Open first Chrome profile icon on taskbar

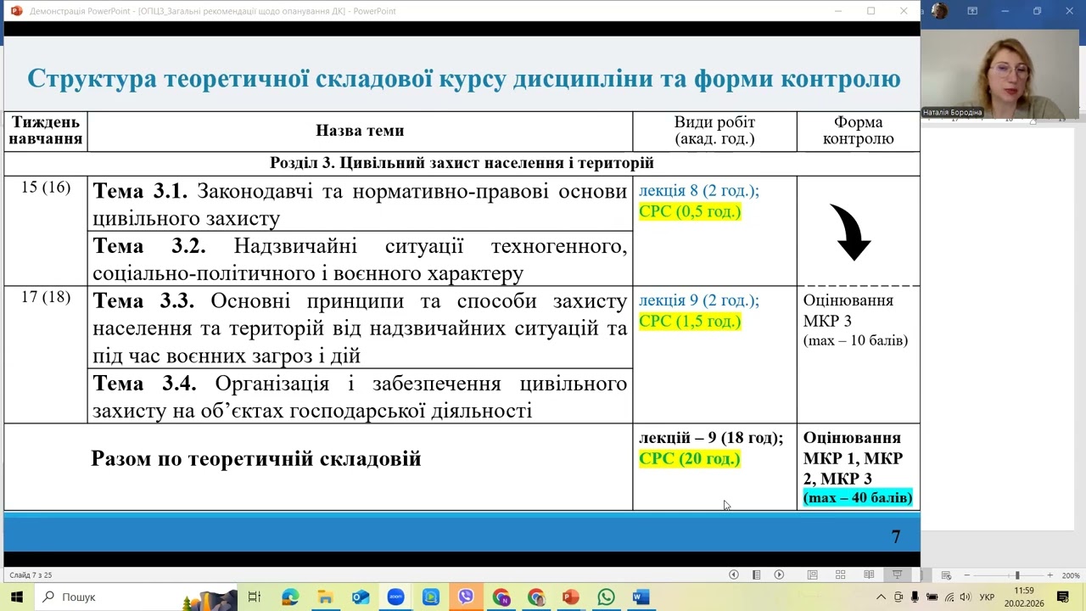pyautogui.click(x=501, y=597)
